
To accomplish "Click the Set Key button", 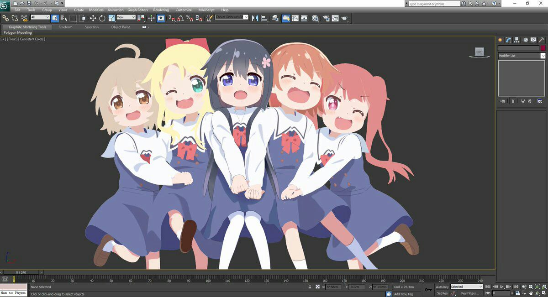I will point(442,293).
